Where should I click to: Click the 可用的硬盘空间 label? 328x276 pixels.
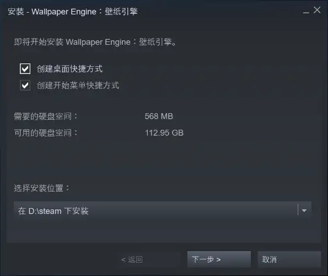click(x=46, y=133)
